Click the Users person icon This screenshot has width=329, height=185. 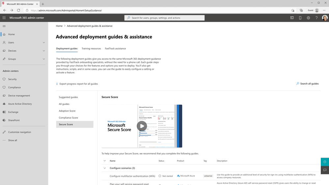coord(4,42)
